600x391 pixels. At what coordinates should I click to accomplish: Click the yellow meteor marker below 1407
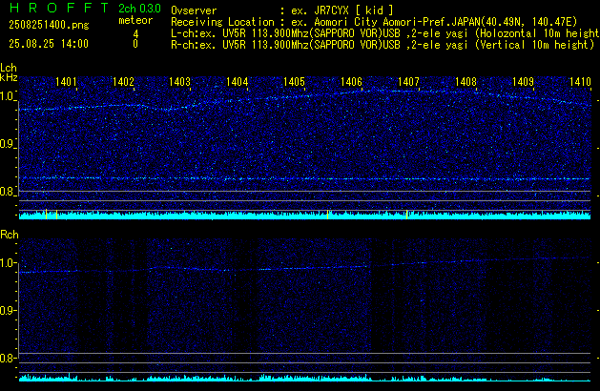(406, 215)
